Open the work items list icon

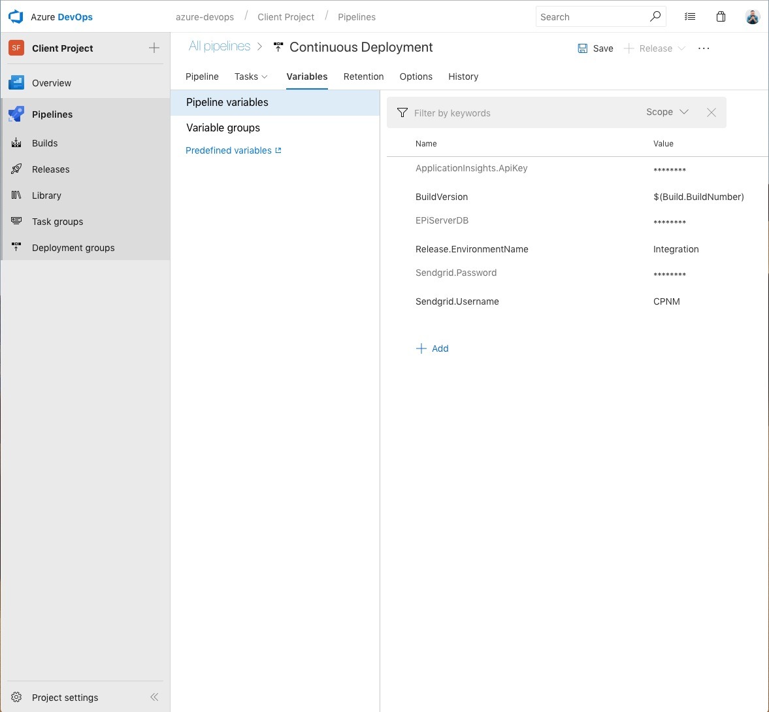click(690, 17)
